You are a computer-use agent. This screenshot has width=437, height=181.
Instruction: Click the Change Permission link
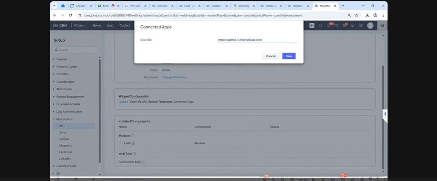(x=174, y=77)
